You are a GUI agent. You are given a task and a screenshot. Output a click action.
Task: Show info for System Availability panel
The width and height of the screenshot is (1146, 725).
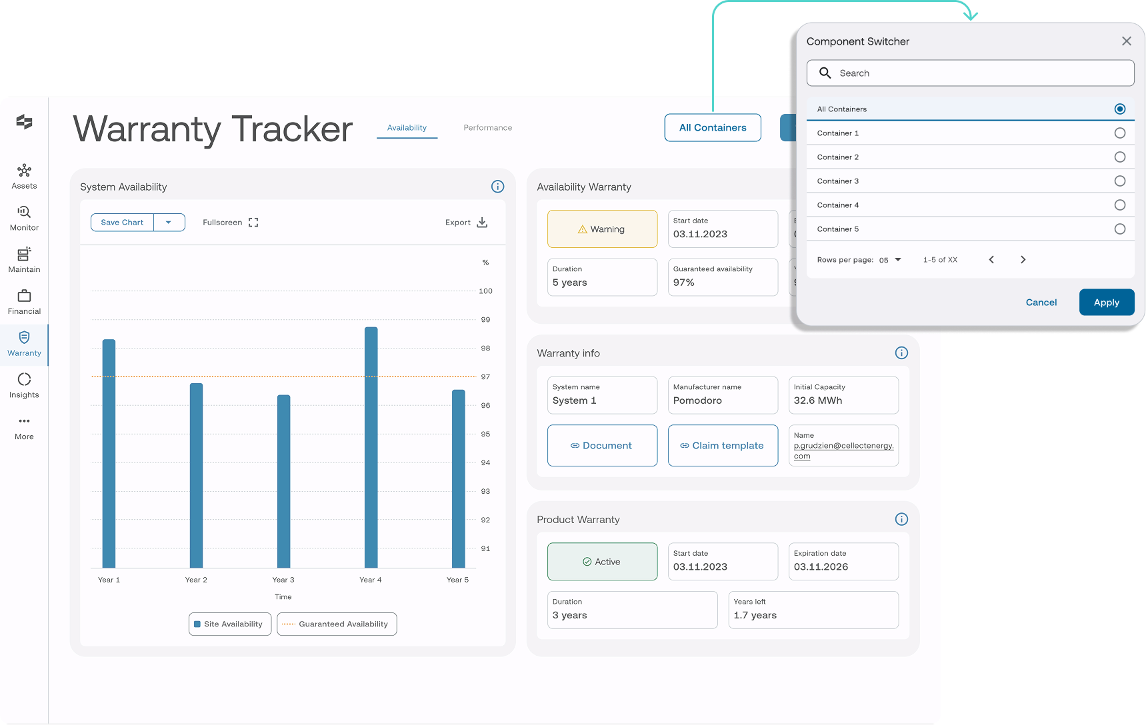click(497, 187)
